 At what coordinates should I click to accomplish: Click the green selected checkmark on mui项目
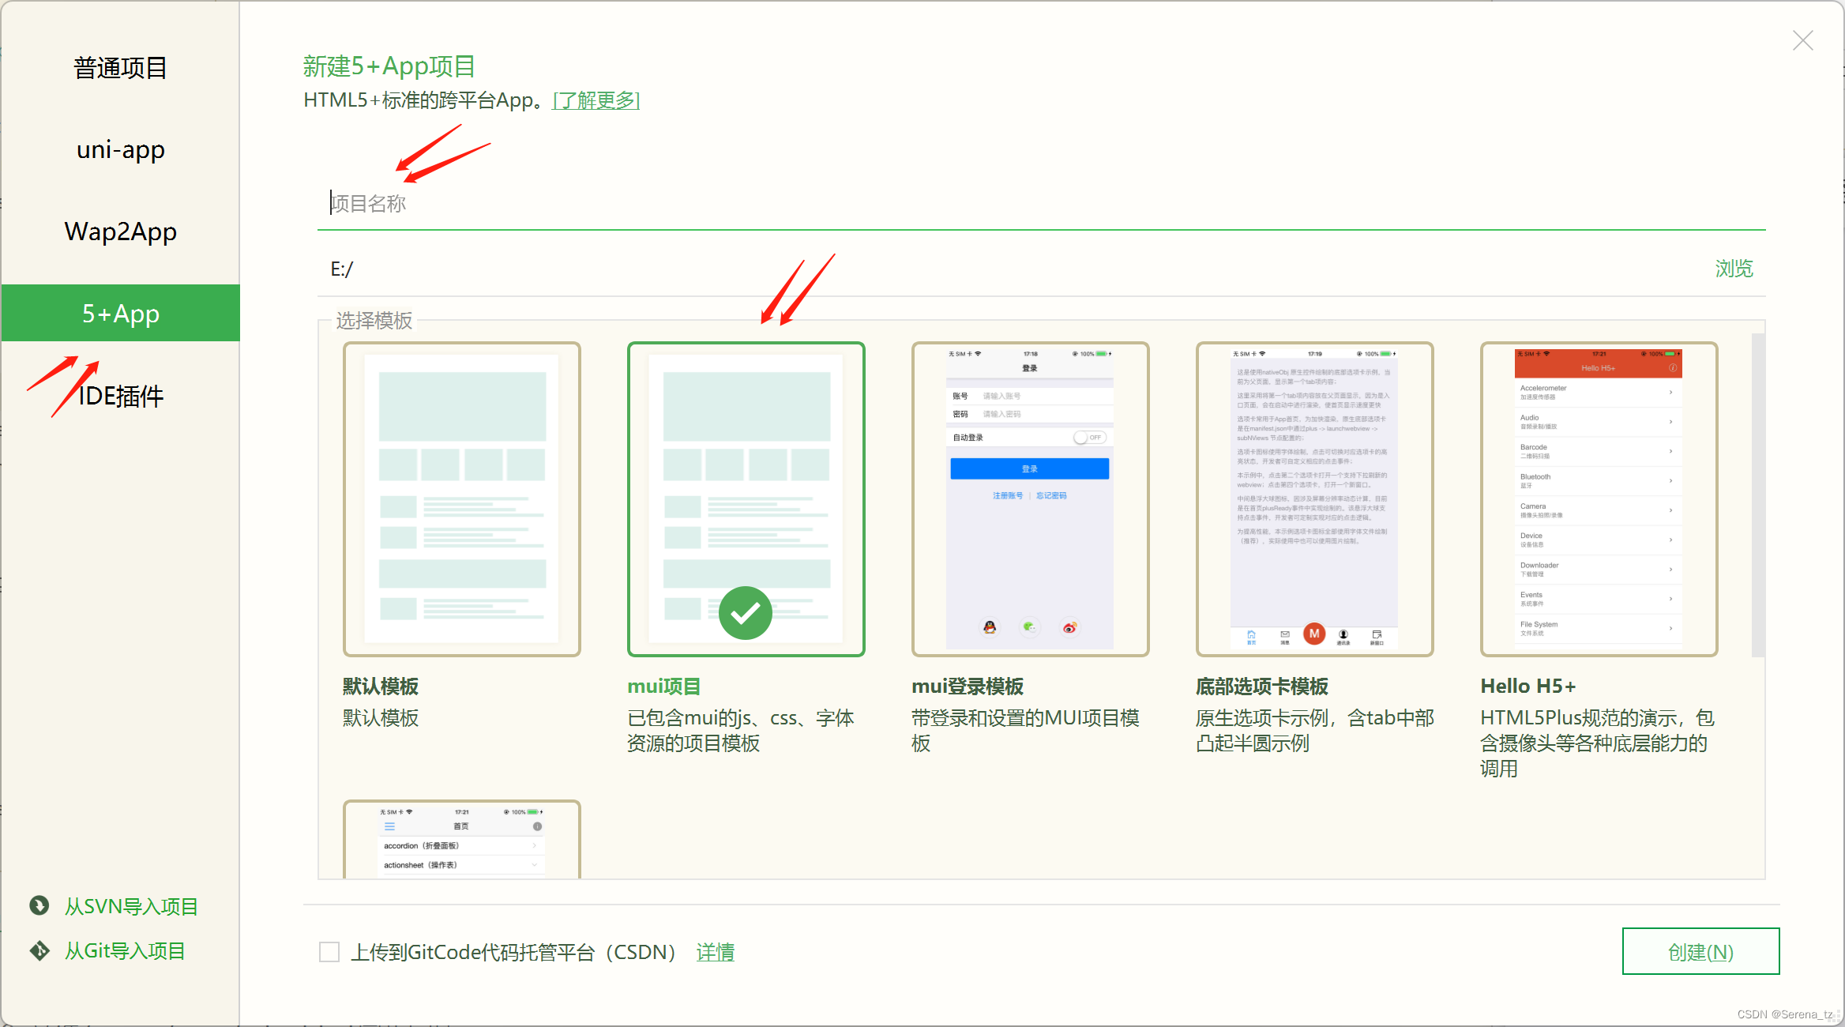click(x=746, y=613)
